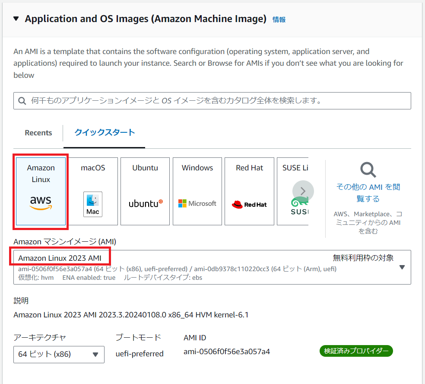Click the large search icon above browse AMIs link
This screenshot has height=384, width=425.
coord(368,170)
